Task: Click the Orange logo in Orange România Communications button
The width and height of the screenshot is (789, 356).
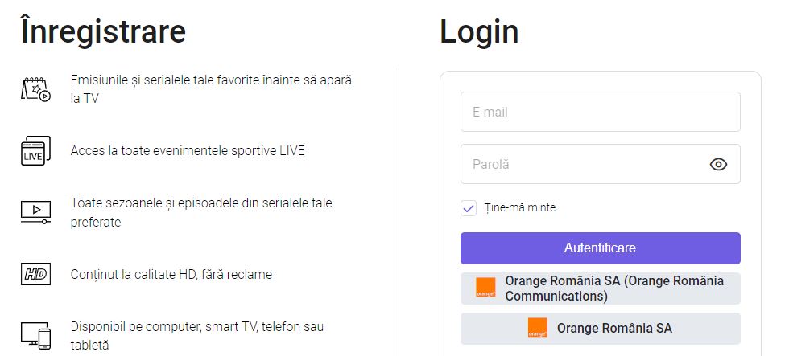Action: (485, 288)
